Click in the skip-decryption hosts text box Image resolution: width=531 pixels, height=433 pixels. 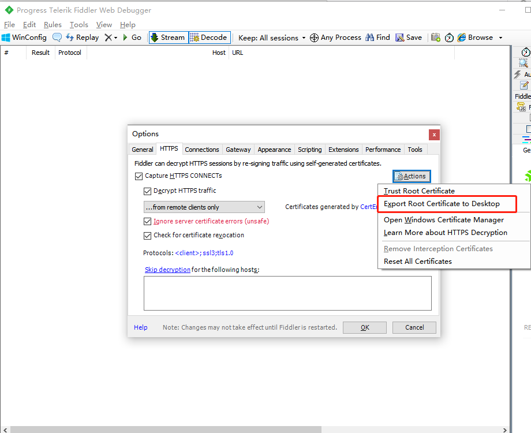(287, 293)
